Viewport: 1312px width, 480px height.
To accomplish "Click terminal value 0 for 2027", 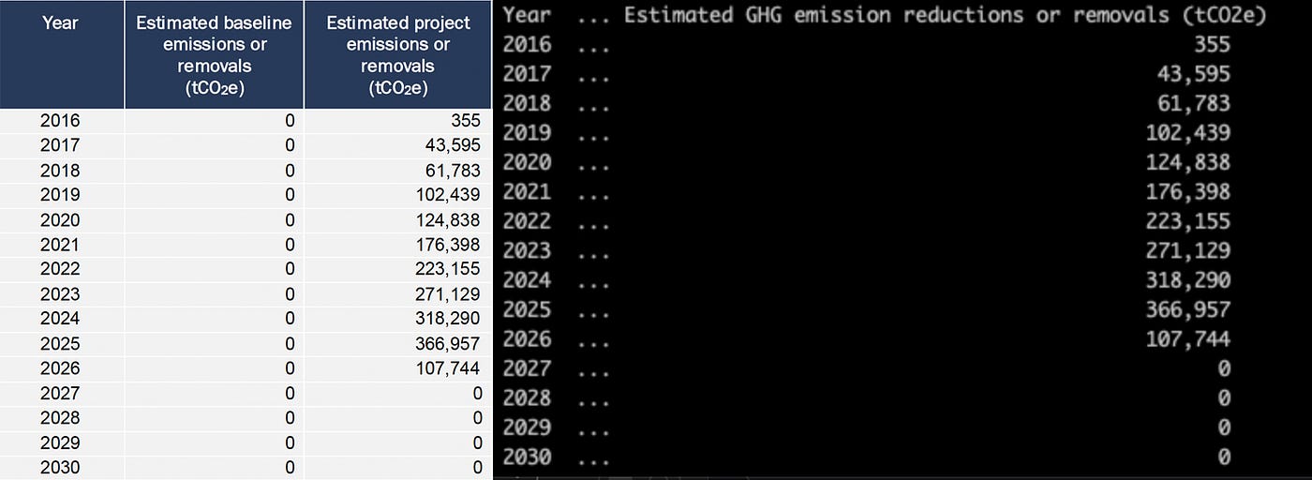I will tap(1224, 368).
